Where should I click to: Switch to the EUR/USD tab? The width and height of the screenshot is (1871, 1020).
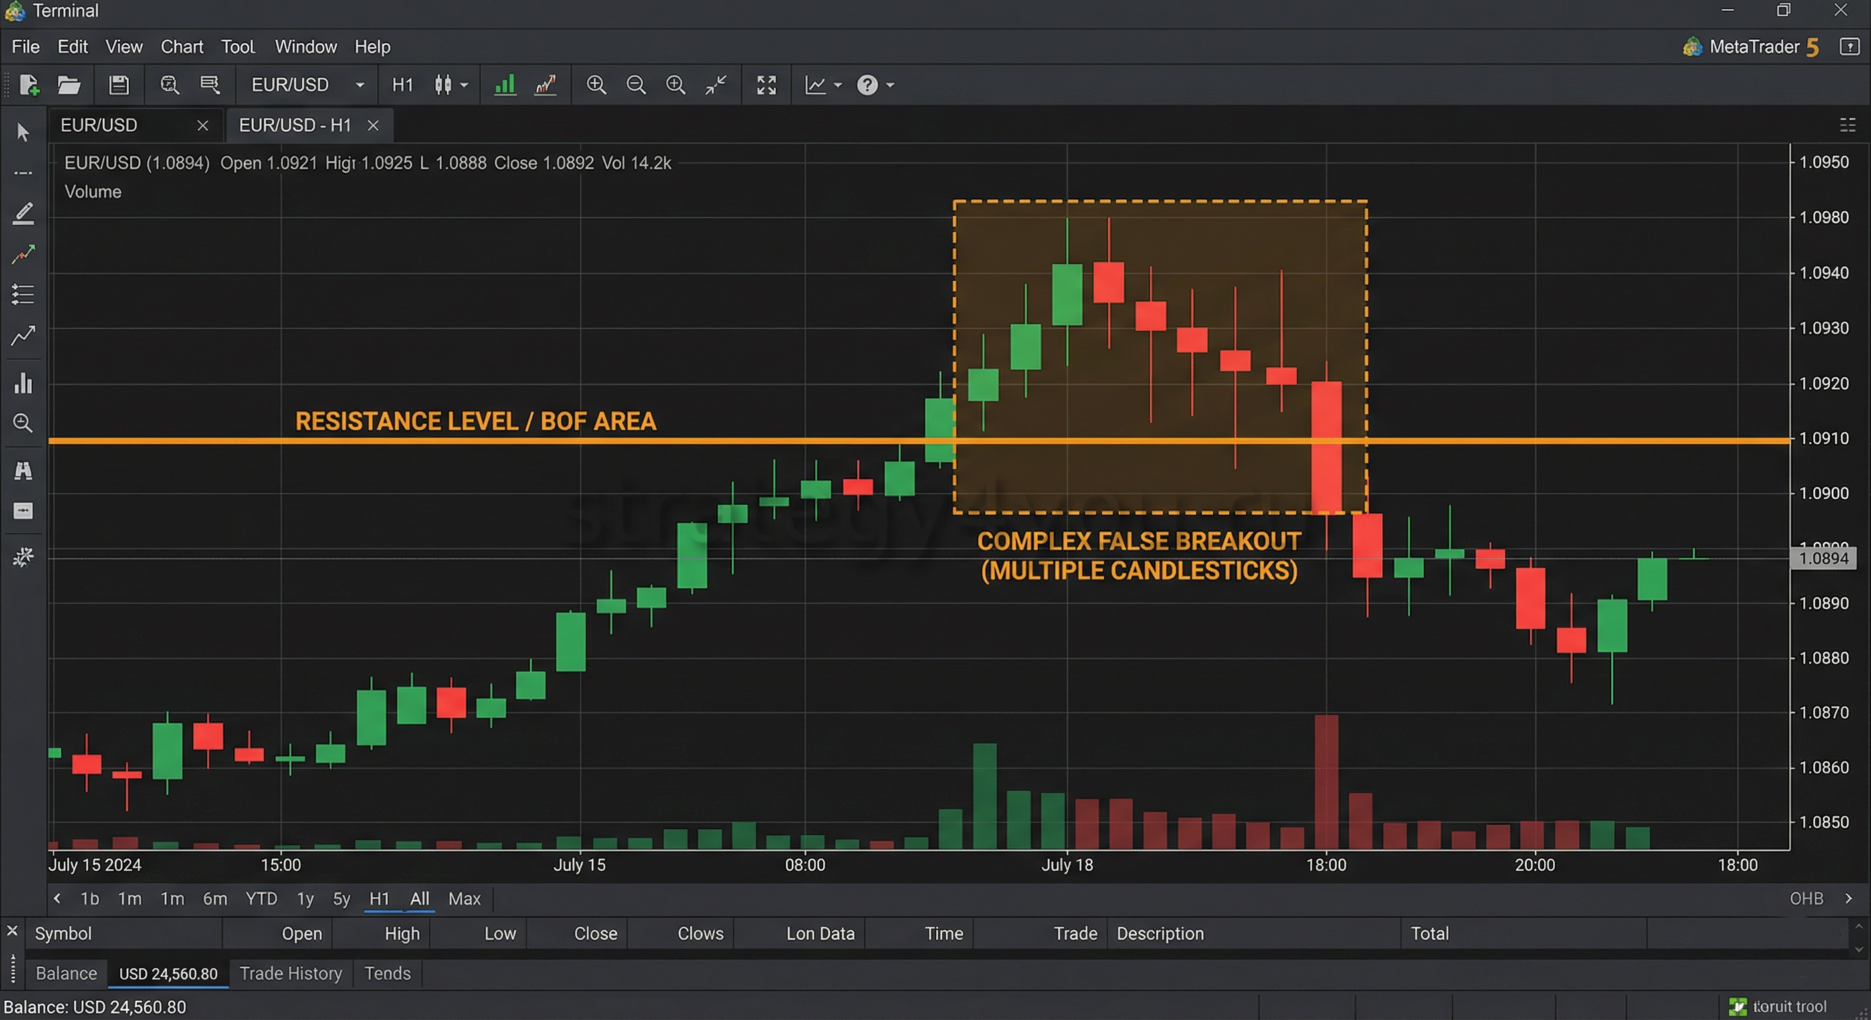(99, 125)
